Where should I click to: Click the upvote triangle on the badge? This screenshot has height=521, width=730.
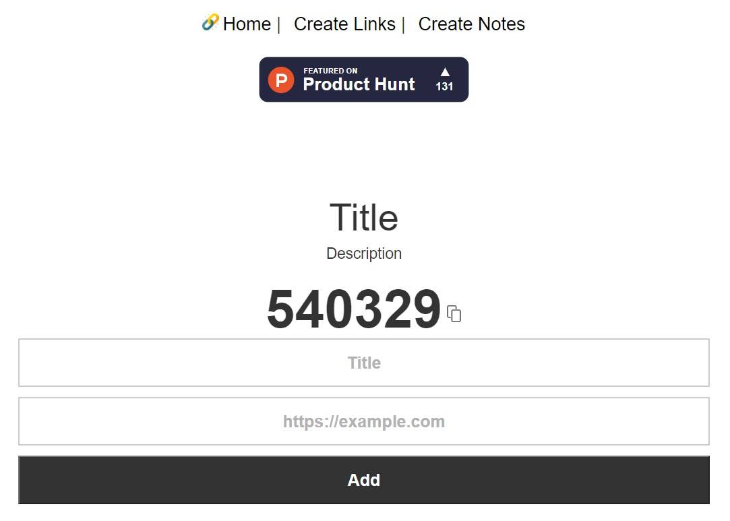[x=445, y=71]
